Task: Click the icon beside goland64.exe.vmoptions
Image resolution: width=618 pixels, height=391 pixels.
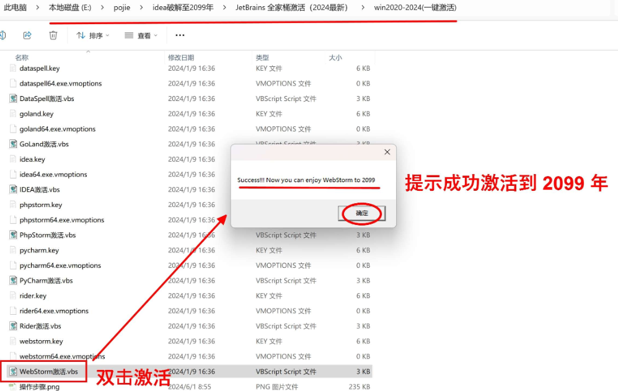Action: pyautogui.click(x=13, y=129)
